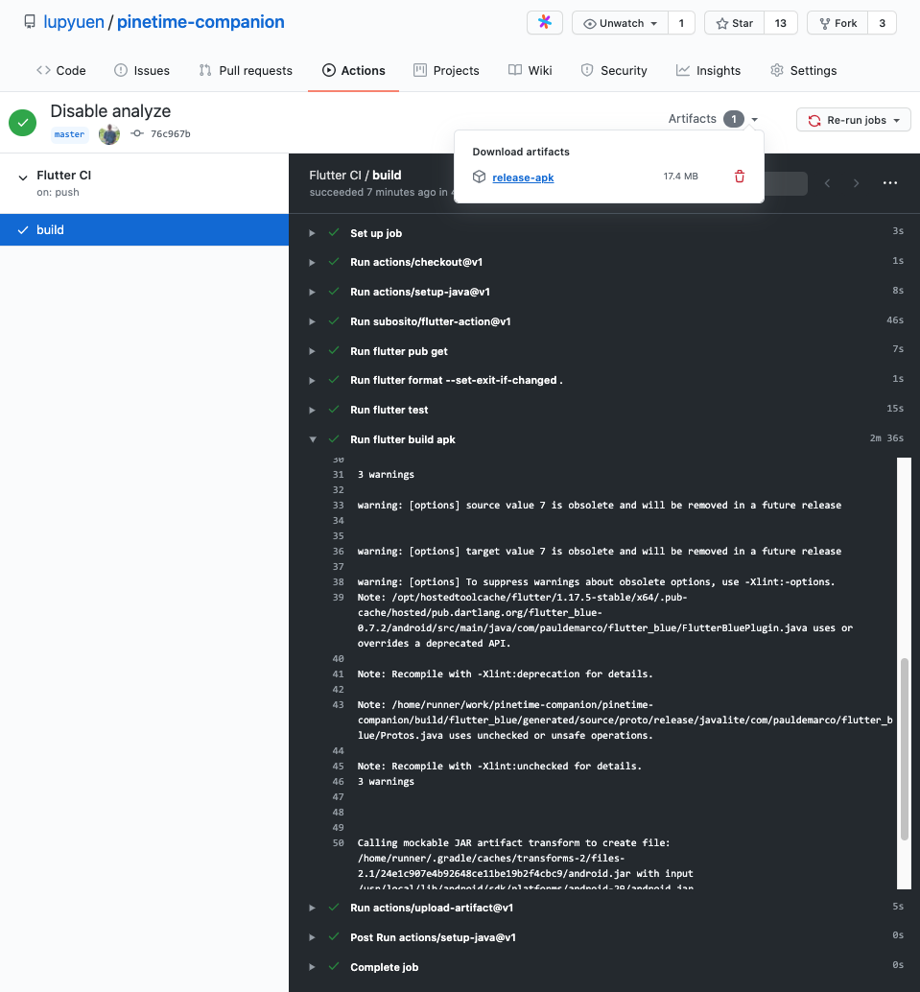
Task: Open the Insights tab
Action: 708,70
